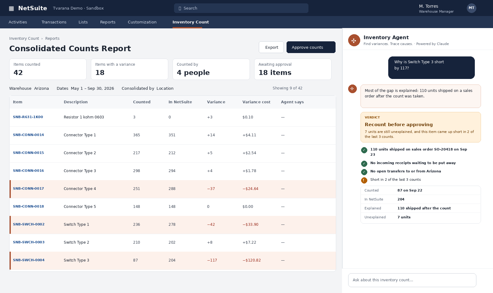Click the check icon for no incoming receipts
Screen dimensions: 493x293
coord(364,163)
